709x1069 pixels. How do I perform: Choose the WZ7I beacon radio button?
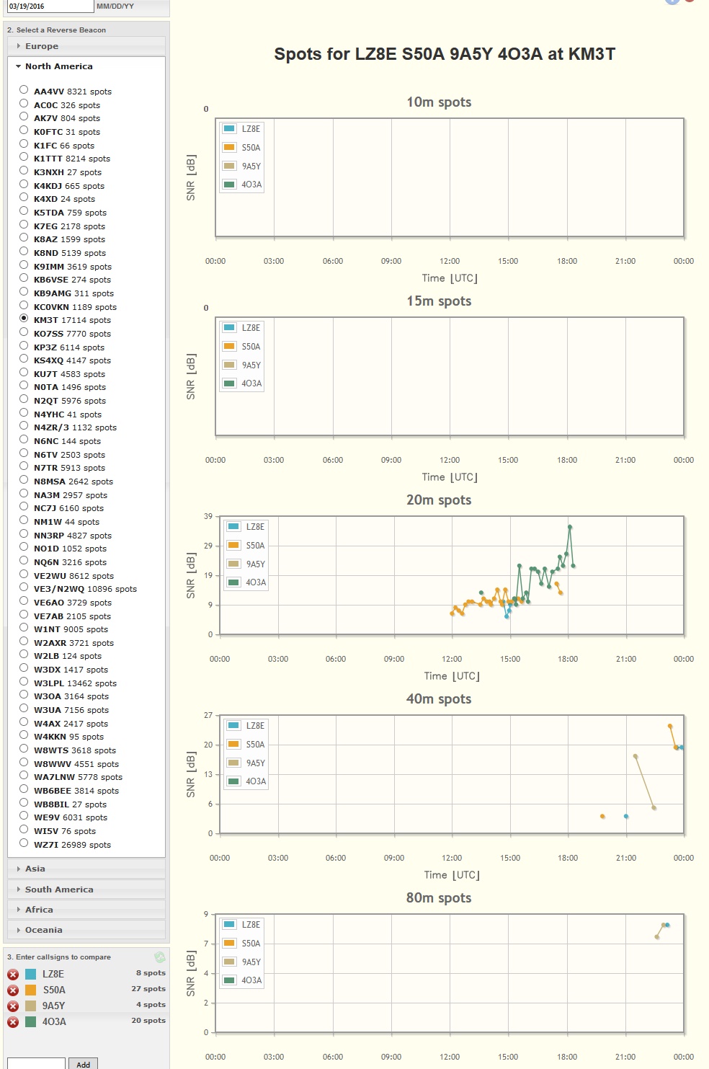point(24,843)
